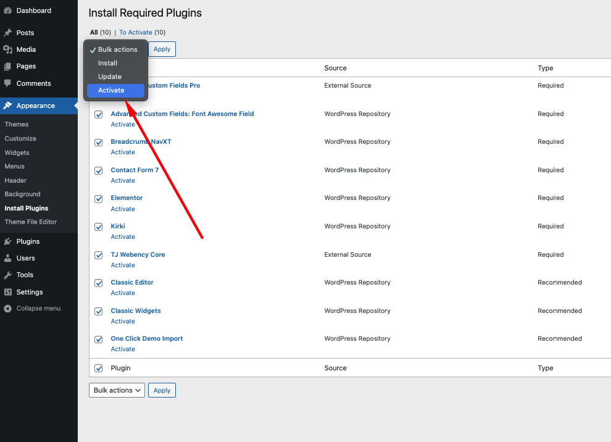Uncheck the Elementor plugin checkbox
The height and width of the screenshot is (442, 611).
pos(99,199)
